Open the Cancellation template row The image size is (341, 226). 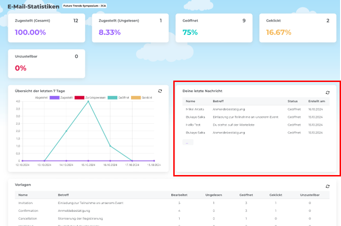pyautogui.click(x=172, y=219)
